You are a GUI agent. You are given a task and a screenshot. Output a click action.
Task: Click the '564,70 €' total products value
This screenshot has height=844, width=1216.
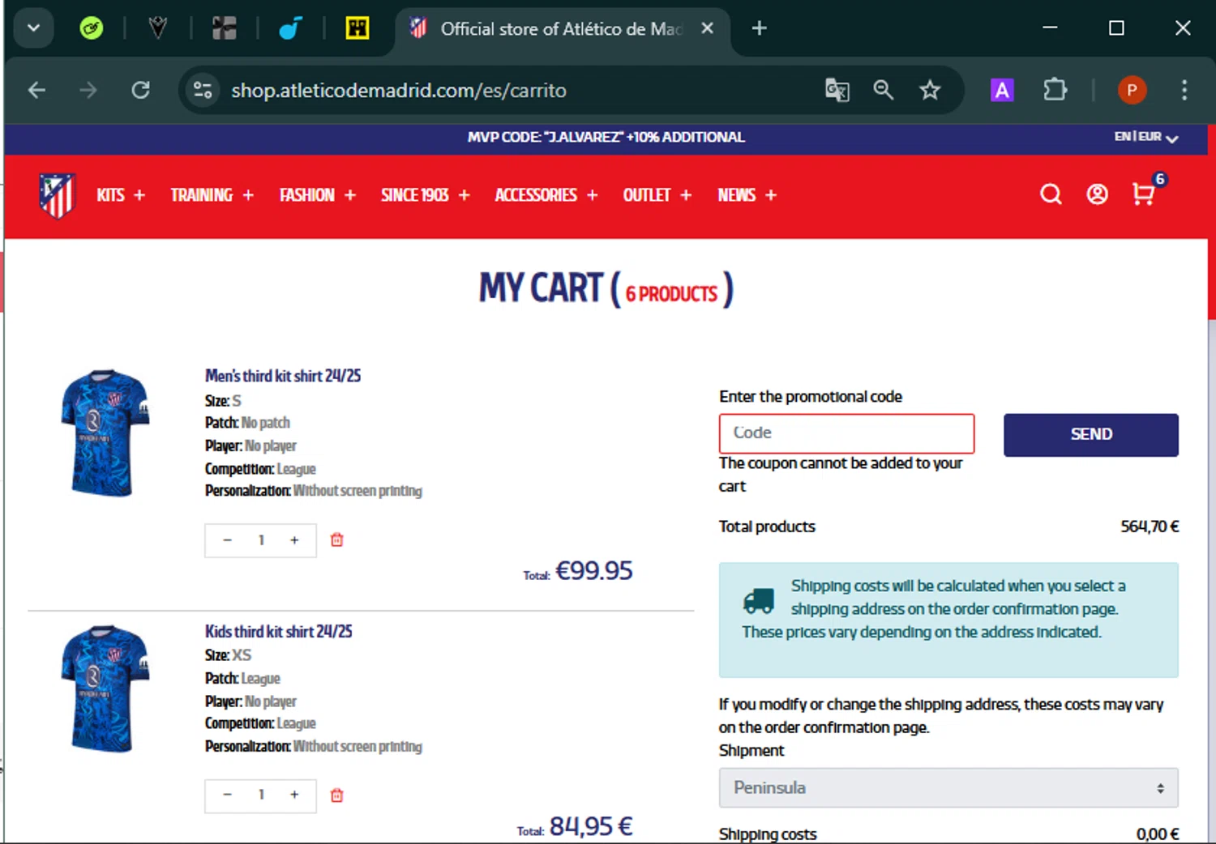pyautogui.click(x=1150, y=526)
